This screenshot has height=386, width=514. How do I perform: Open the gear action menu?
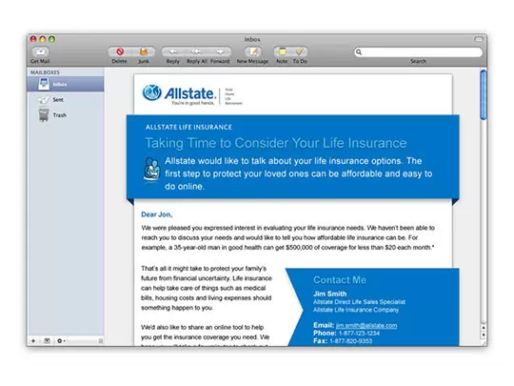[61, 340]
